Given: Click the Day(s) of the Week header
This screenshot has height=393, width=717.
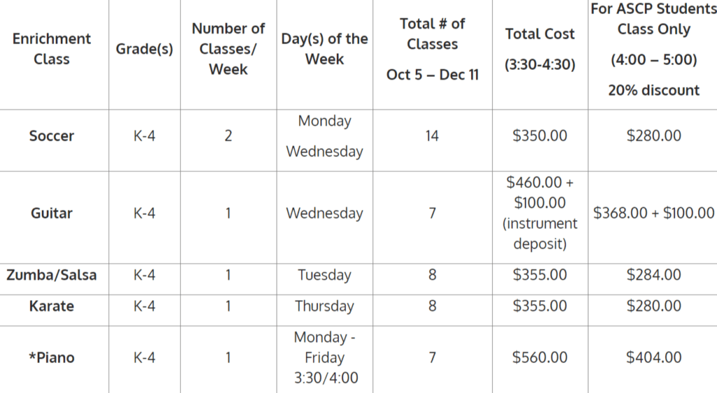Looking at the screenshot, I should [324, 49].
